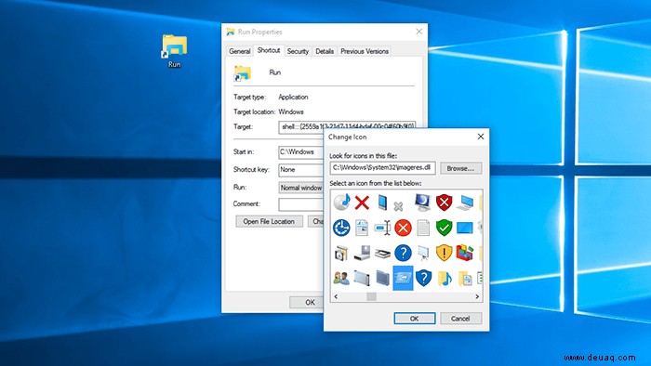The height and width of the screenshot is (366, 651).
Task: Switch to the Shortcut tab
Action: [269, 50]
